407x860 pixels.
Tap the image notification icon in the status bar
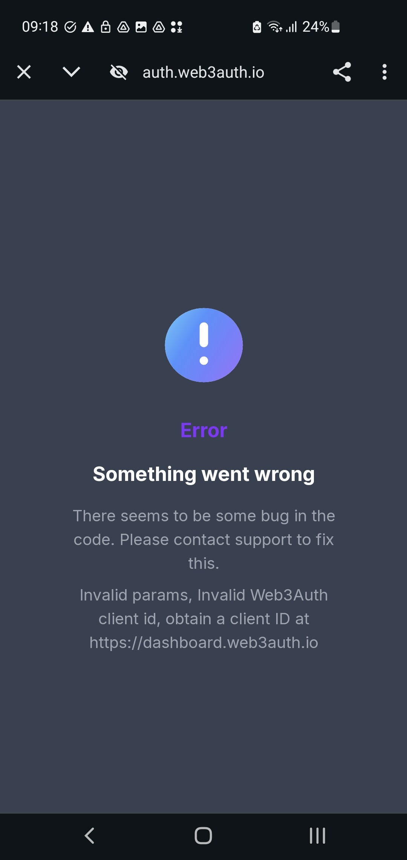coord(141,27)
